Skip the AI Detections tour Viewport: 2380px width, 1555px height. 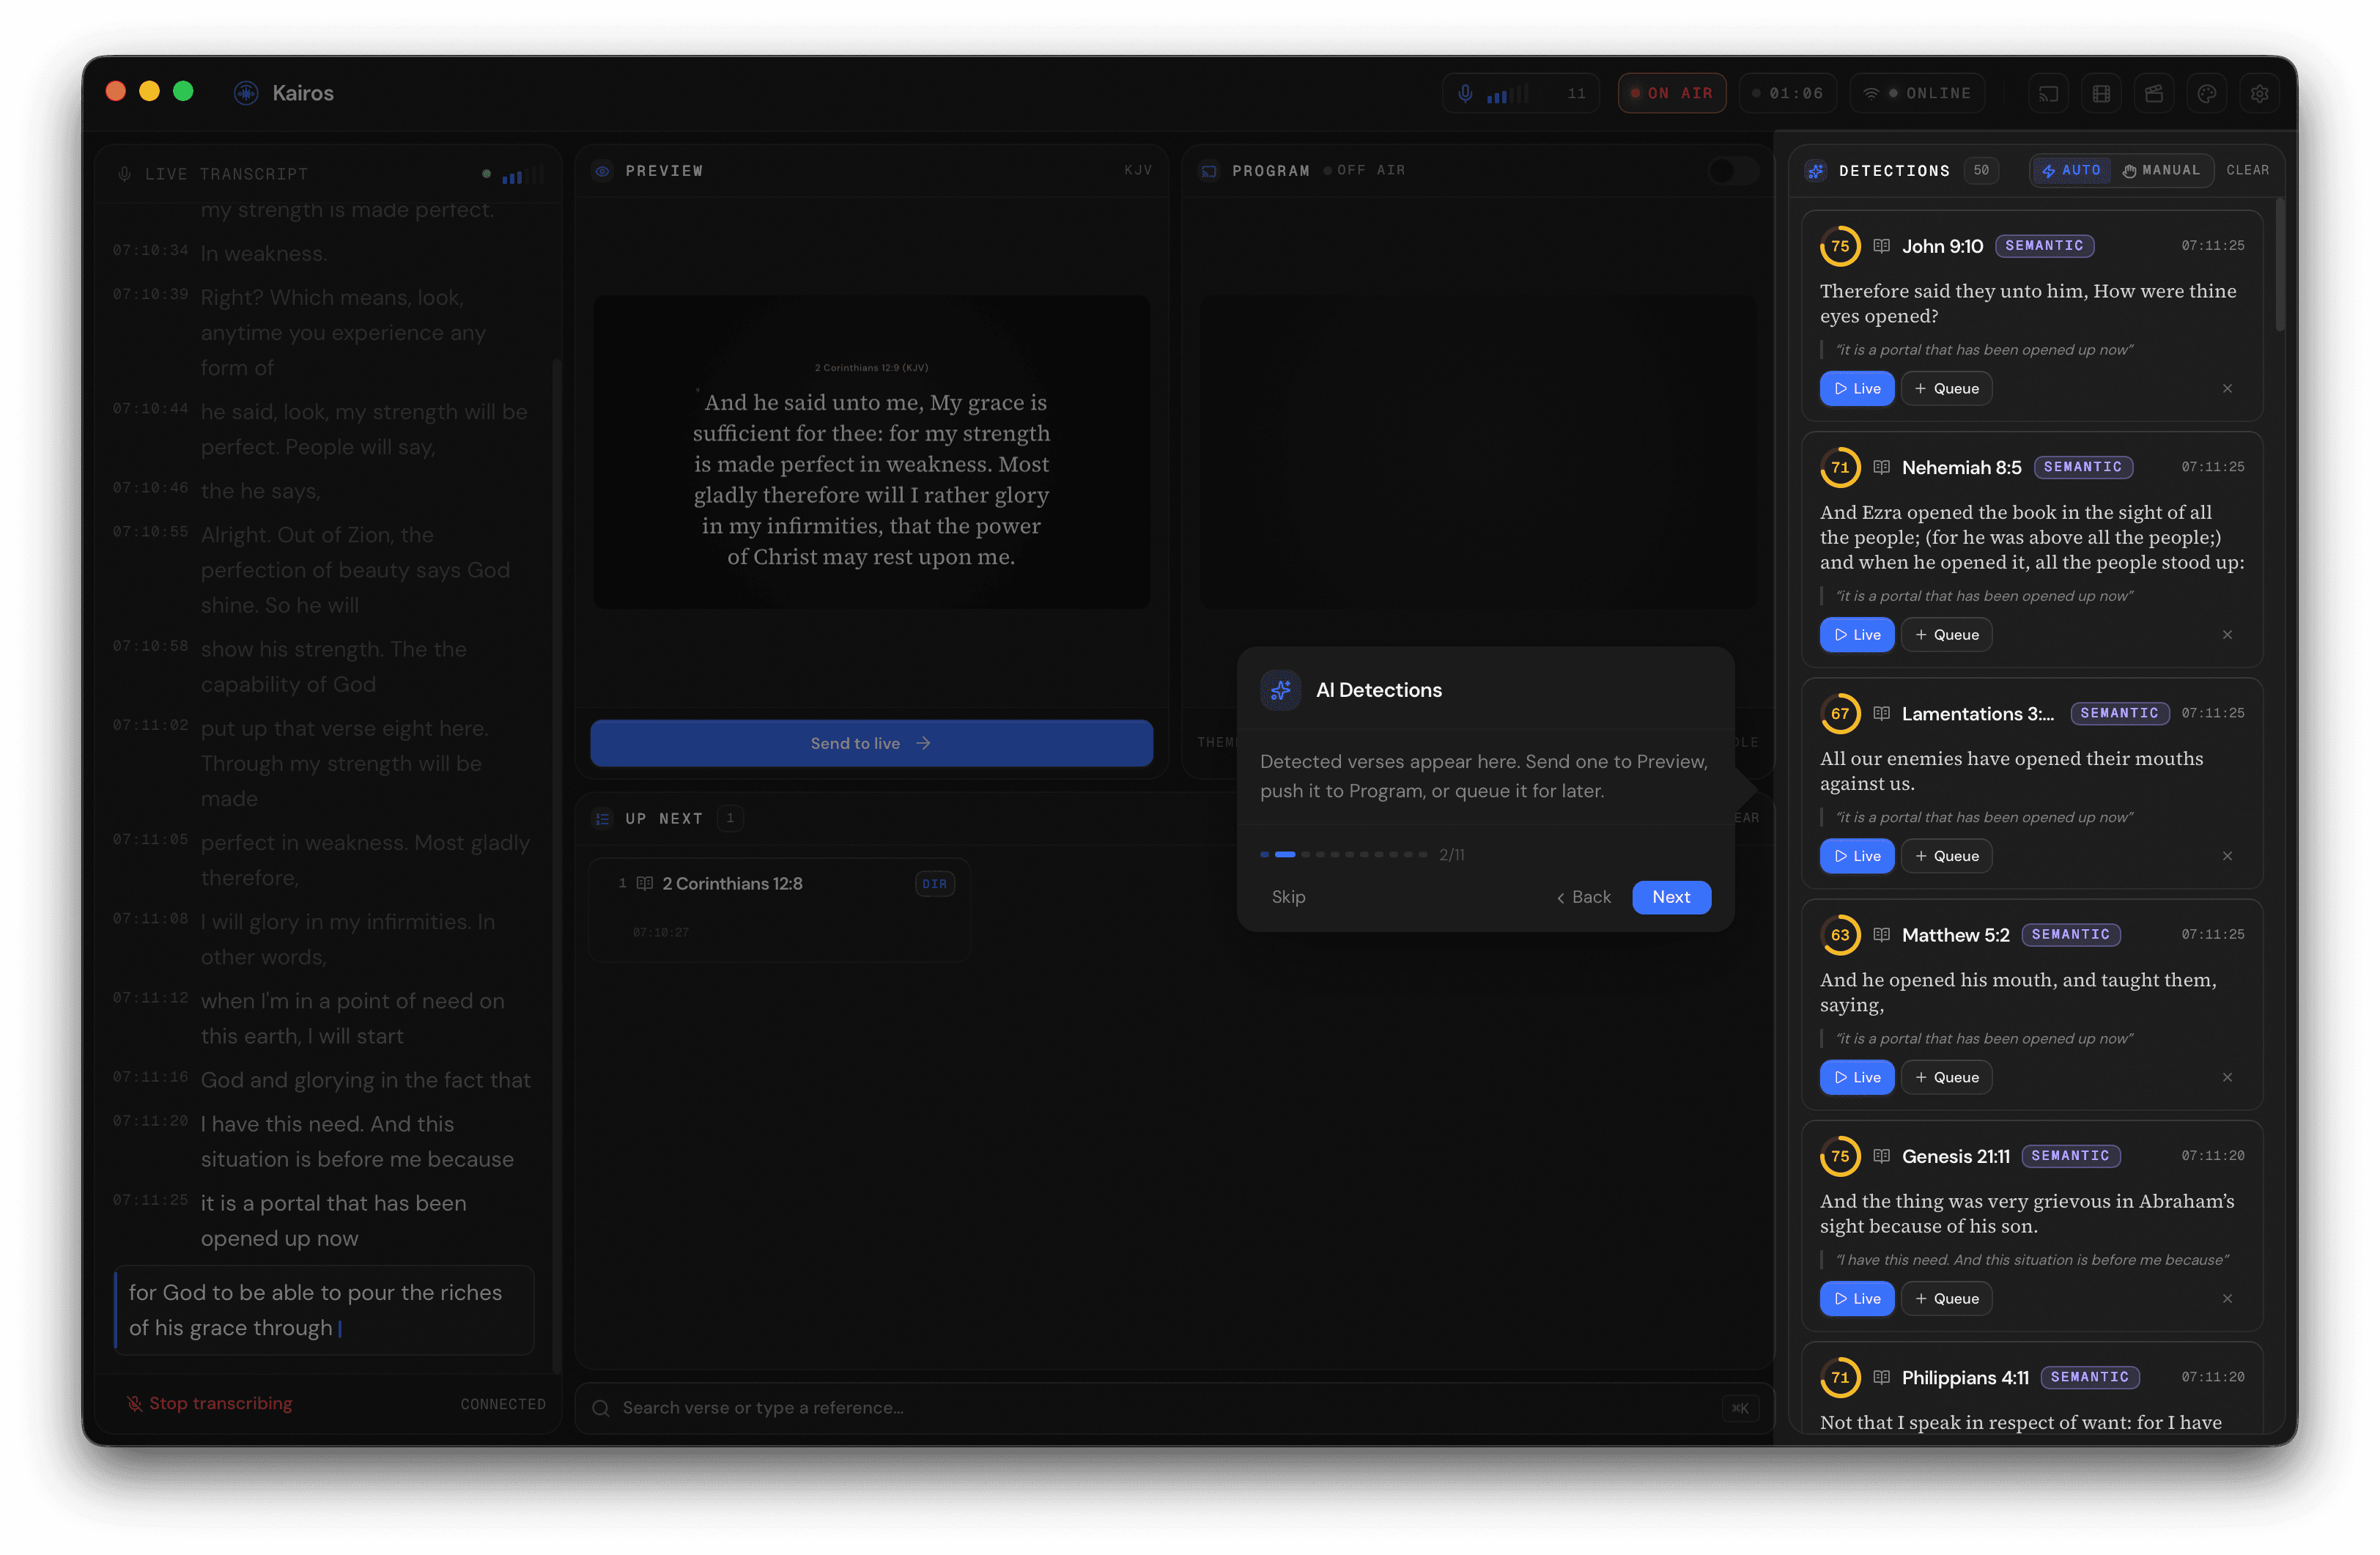pos(1288,897)
